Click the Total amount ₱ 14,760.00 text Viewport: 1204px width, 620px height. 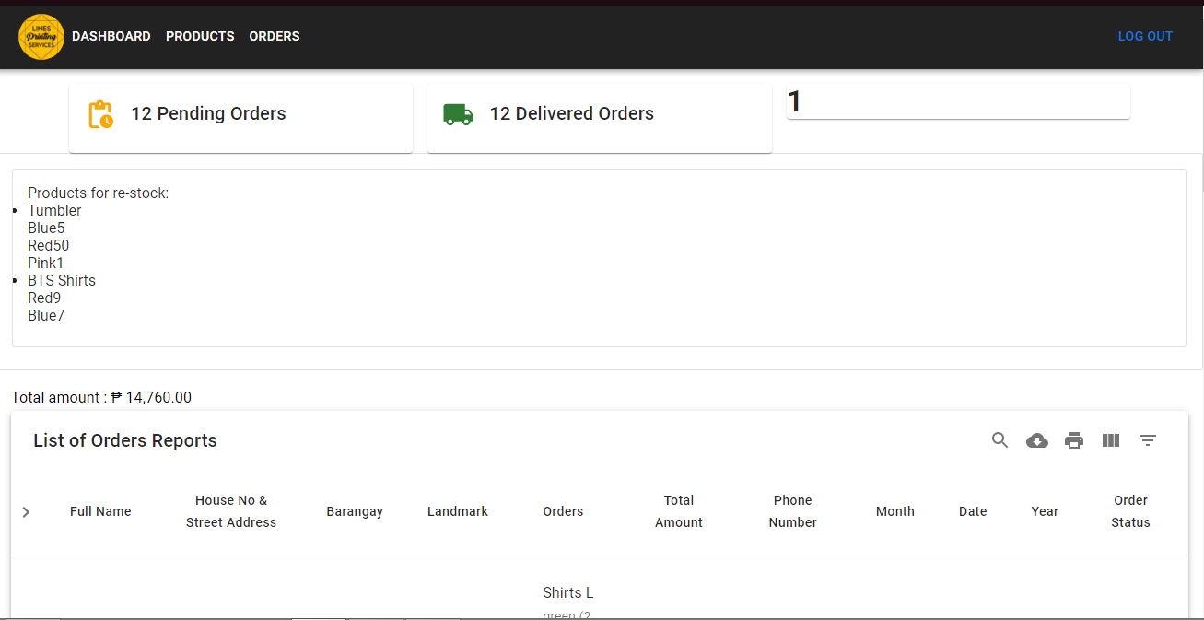(101, 397)
